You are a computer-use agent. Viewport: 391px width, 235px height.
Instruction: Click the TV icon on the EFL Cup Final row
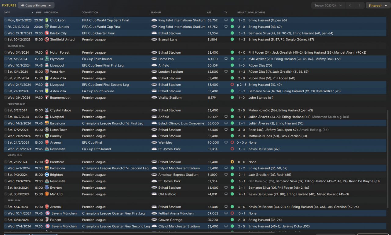point(226,142)
